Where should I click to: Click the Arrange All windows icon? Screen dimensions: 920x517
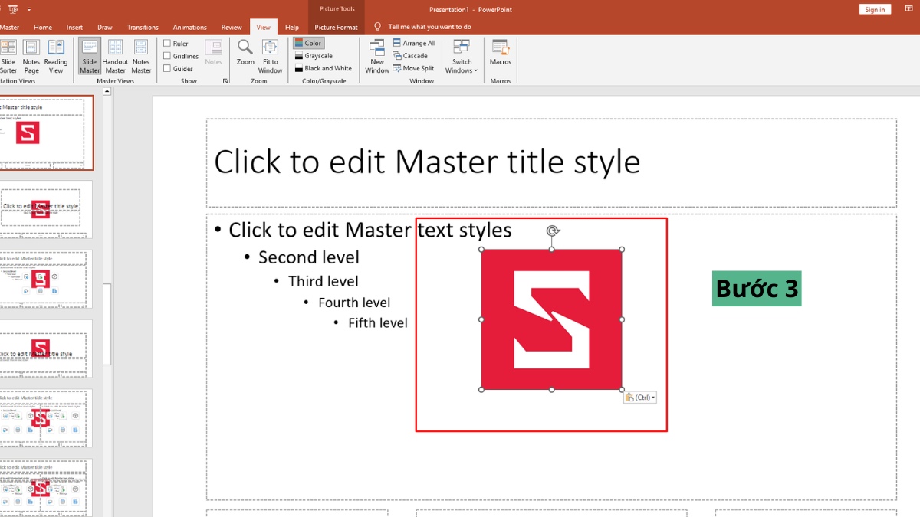tap(397, 43)
